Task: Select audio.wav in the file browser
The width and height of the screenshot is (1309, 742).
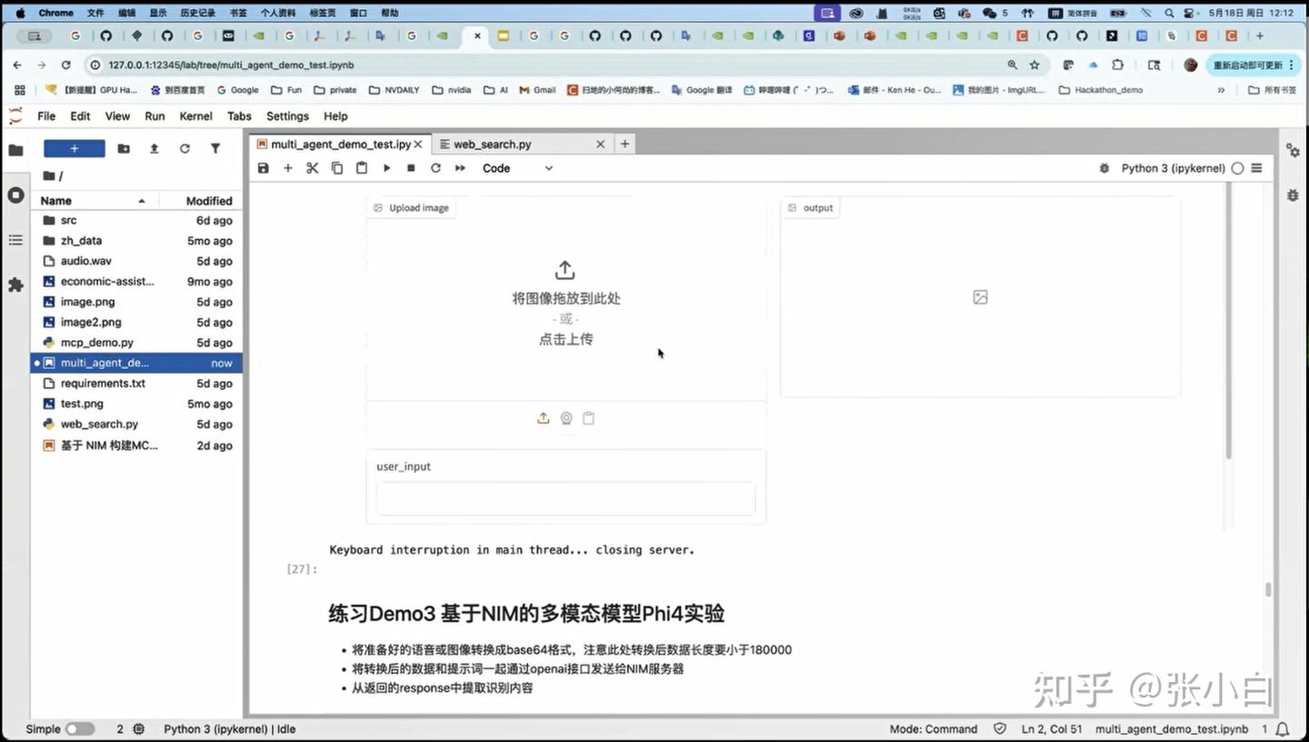Action: click(x=136, y=261)
